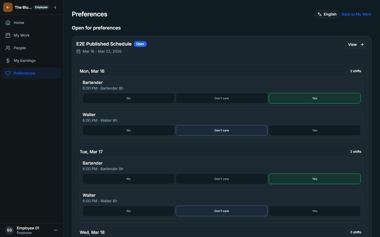Open Employee 01 options ellipsis menu
The image size is (380, 237).
point(56,230)
